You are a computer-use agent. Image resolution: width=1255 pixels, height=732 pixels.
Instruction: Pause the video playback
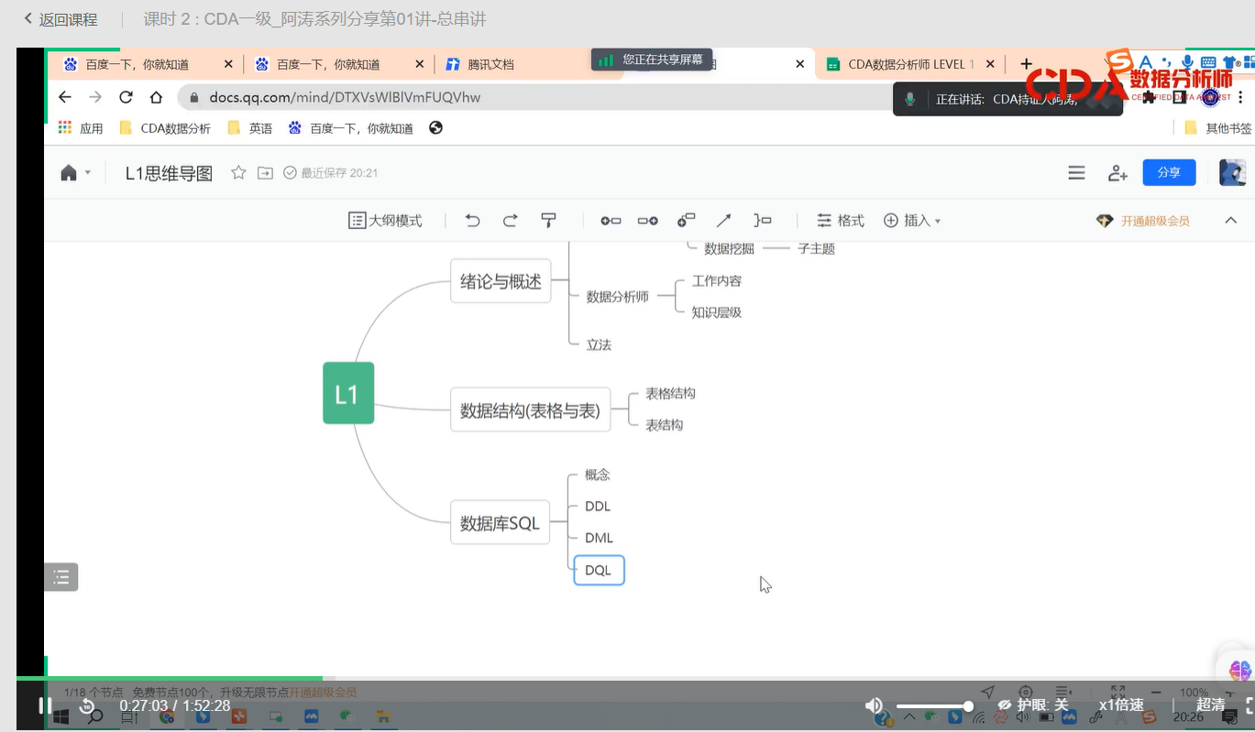pos(44,705)
